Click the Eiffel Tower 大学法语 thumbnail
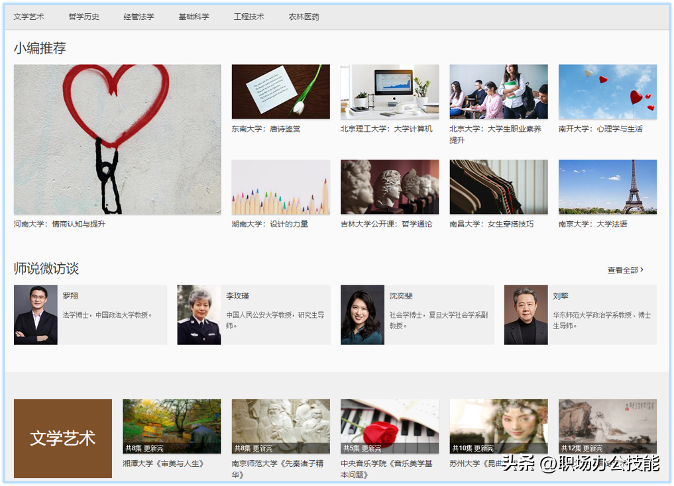The image size is (674, 486). click(x=607, y=187)
